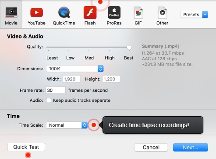This screenshot has width=216, height=159.
Task: Click the Height field showing 1,200
Action: (x=111, y=79)
